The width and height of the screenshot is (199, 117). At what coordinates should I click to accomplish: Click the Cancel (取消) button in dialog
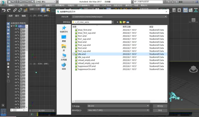160,110
